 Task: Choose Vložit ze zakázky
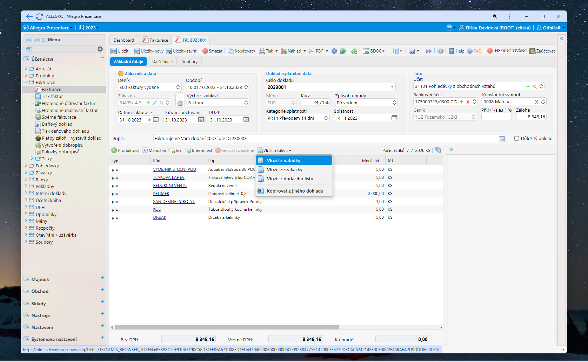[x=294, y=169]
